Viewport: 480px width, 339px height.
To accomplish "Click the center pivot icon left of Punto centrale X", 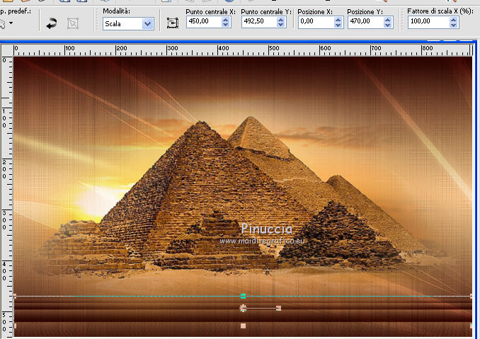I will tap(173, 23).
